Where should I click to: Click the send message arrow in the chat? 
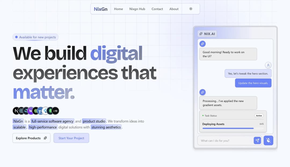click(x=257, y=140)
